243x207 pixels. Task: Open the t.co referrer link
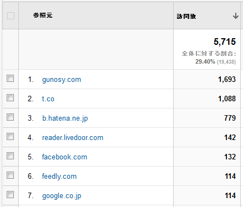[x=48, y=99]
